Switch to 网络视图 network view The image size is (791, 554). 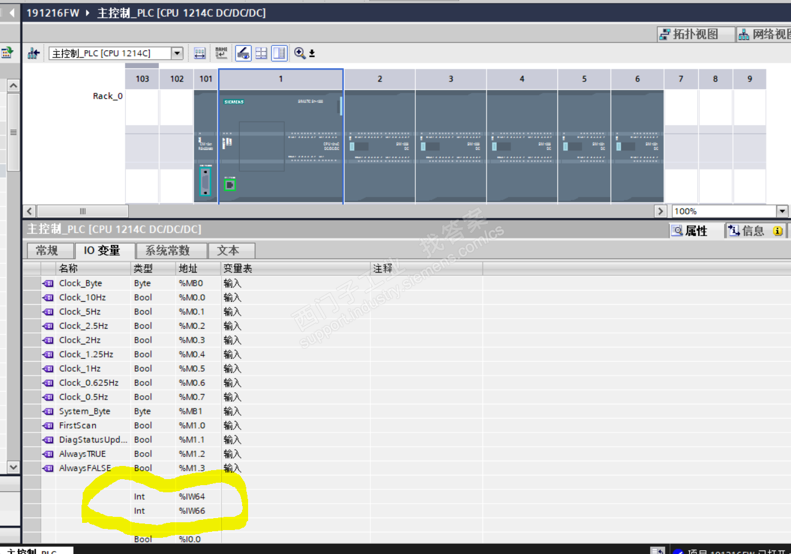point(764,34)
